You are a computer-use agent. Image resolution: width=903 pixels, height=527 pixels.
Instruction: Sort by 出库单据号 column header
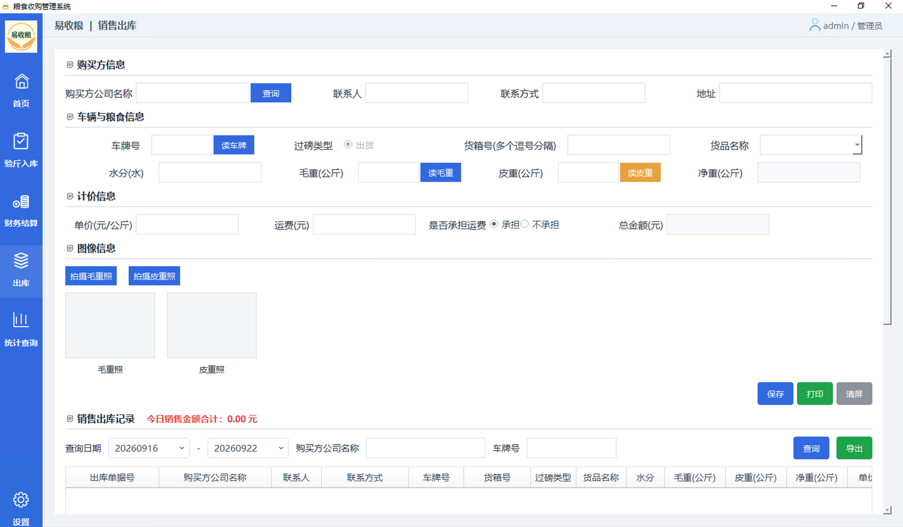112,477
